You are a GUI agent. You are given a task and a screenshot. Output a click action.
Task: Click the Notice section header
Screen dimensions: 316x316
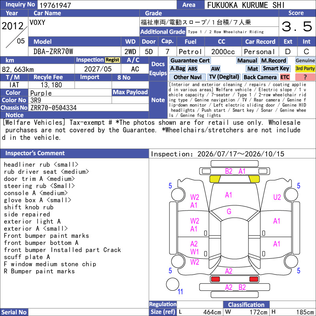(15, 115)
